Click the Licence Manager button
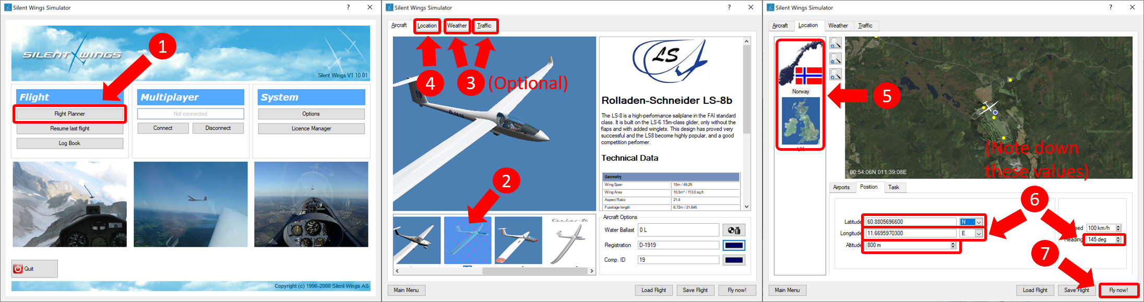Image resolution: width=1144 pixels, height=302 pixels. [x=311, y=128]
